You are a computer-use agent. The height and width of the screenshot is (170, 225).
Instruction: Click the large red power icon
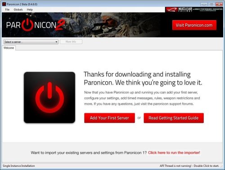pos(49,98)
